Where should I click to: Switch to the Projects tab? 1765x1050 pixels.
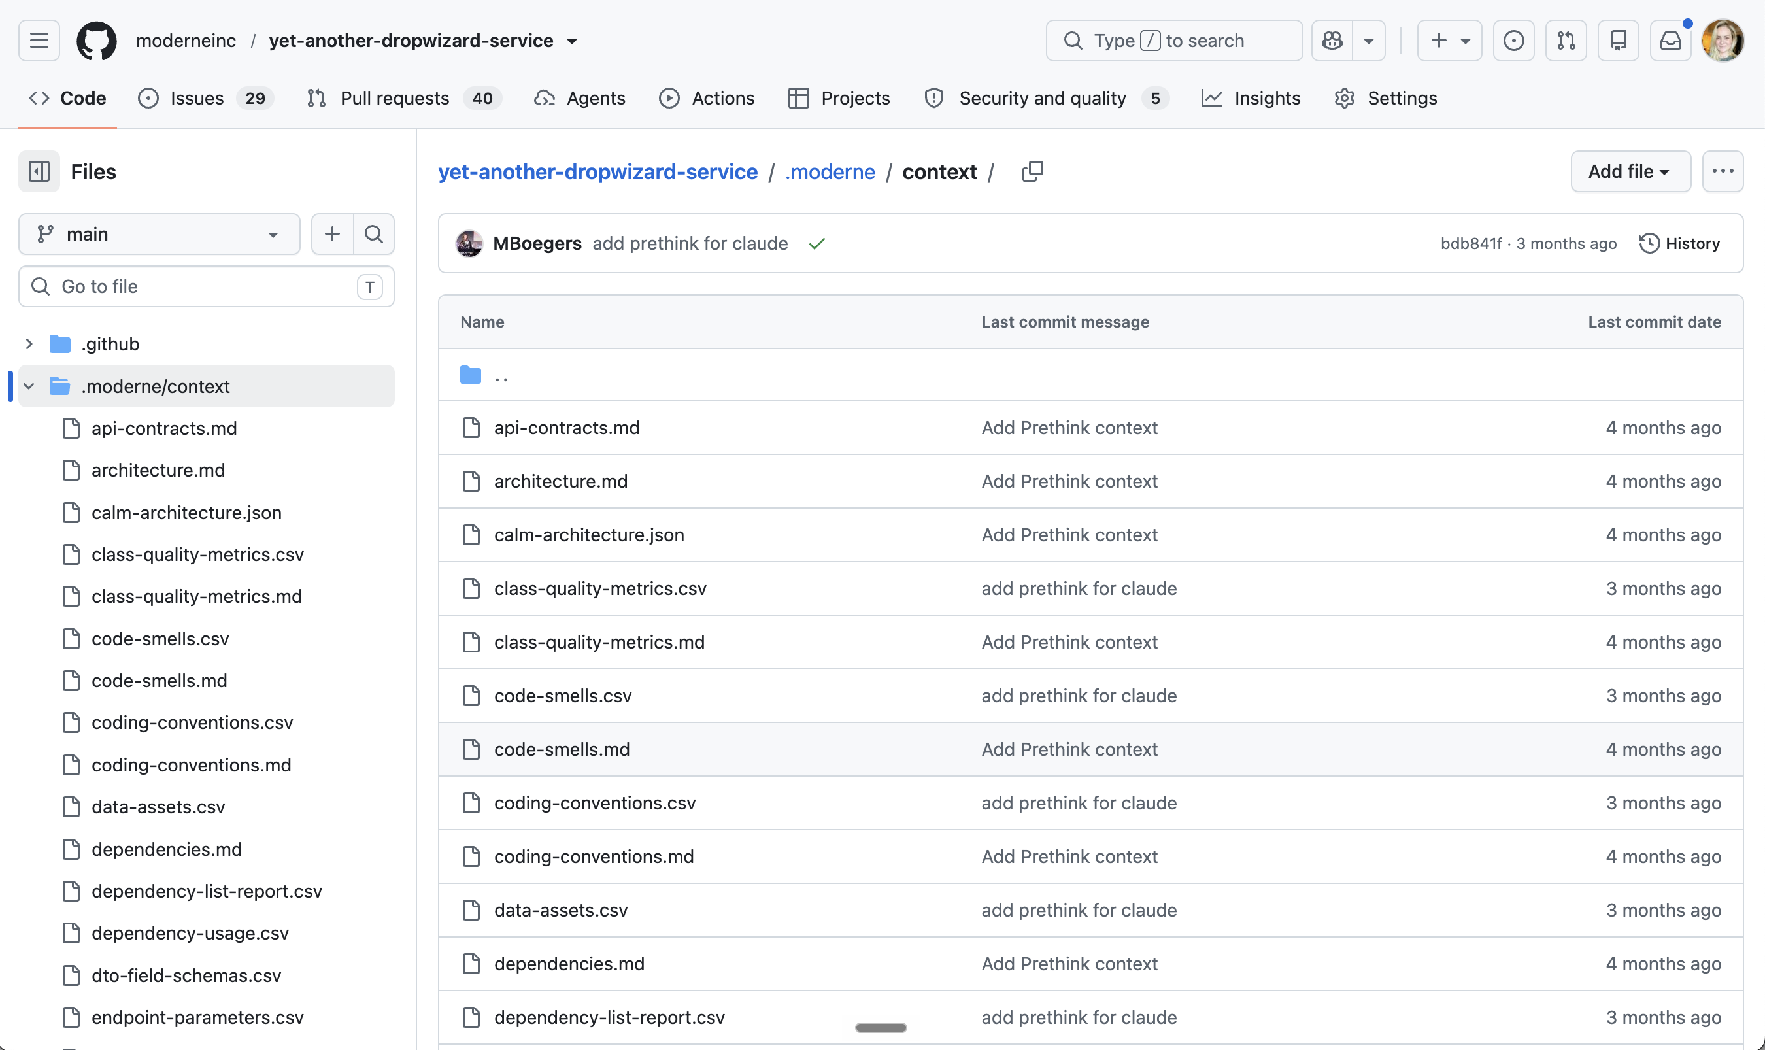[839, 98]
